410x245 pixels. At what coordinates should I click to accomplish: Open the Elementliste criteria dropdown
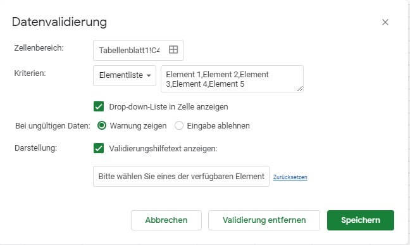click(125, 75)
